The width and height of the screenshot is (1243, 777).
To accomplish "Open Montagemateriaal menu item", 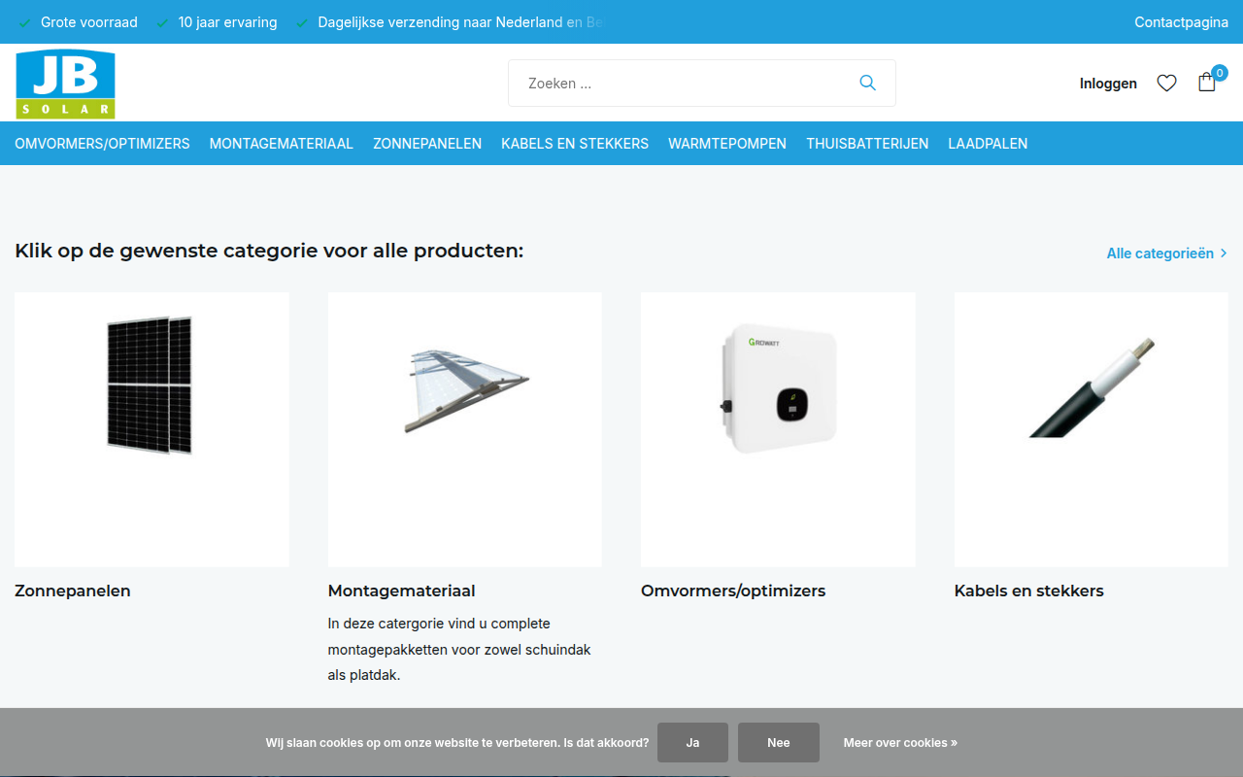I will 282,144.
